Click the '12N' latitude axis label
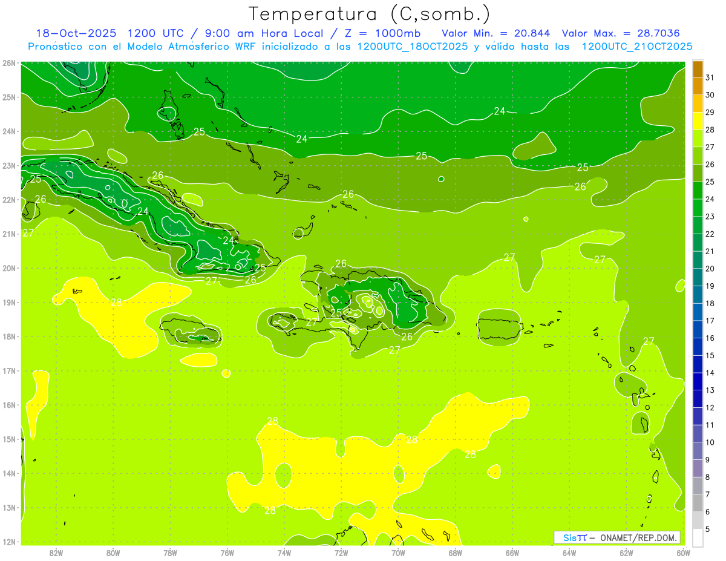 point(9,542)
